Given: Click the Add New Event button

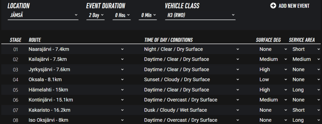Looking at the screenshot, I should [x=290, y=6].
